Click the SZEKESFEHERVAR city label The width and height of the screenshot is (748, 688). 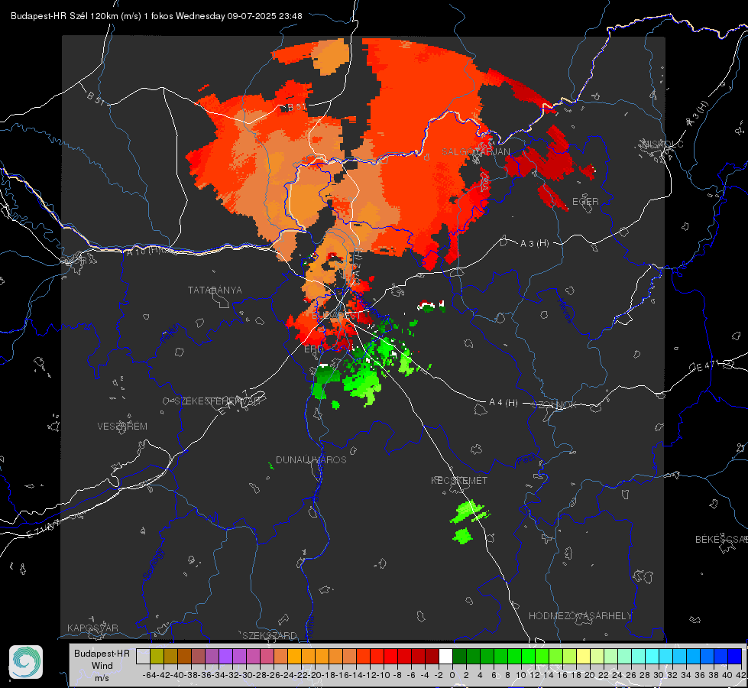pos(219,401)
